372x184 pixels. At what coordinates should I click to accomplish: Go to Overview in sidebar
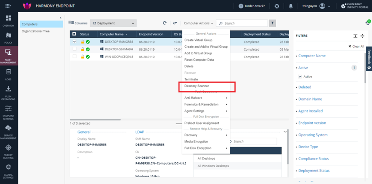pyautogui.click(x=8, y=21)
